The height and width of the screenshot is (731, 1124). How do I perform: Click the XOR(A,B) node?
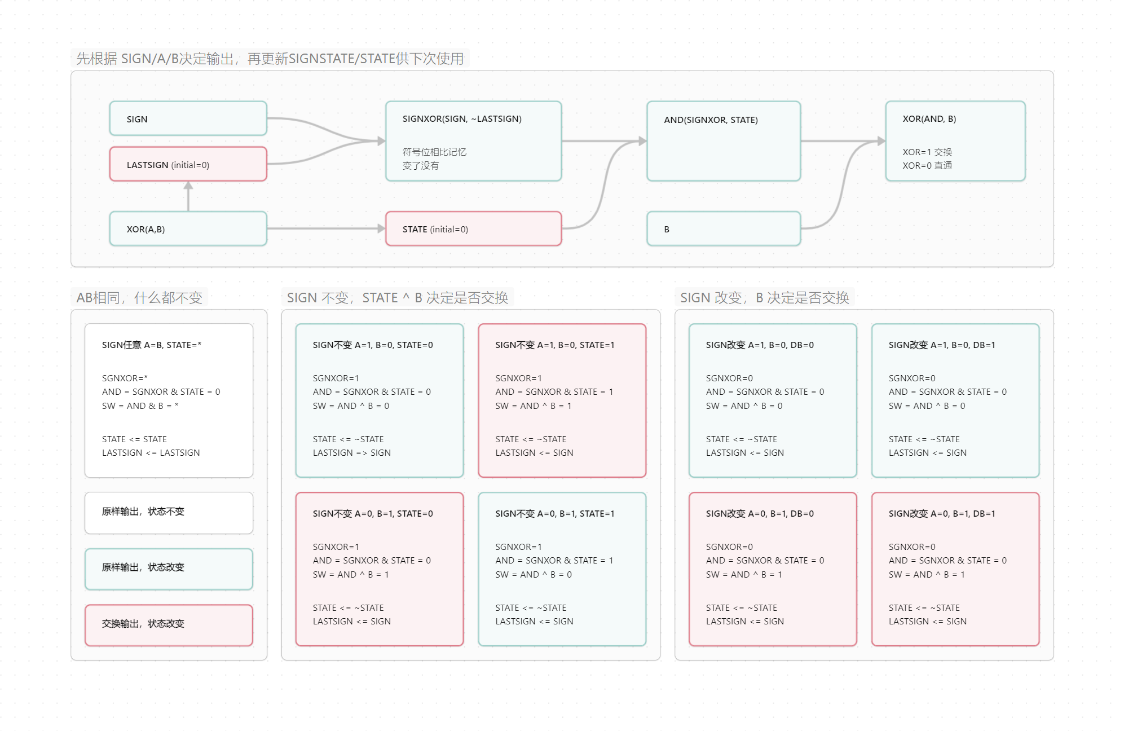[188, 228]
